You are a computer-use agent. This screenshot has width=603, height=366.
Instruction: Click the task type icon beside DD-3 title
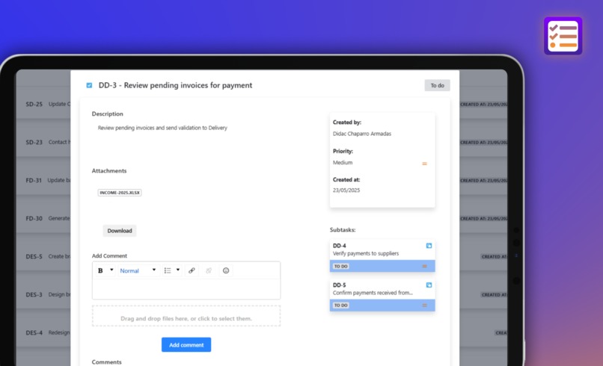[89, 85]
